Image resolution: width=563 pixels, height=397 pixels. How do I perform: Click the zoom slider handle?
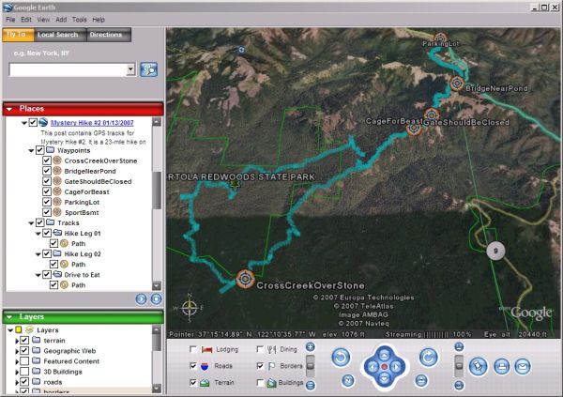[311, 366]
